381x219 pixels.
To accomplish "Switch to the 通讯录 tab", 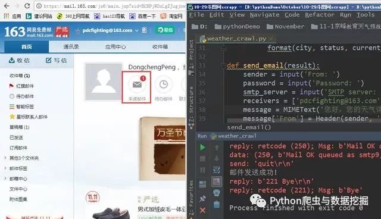I will (71, 46).
